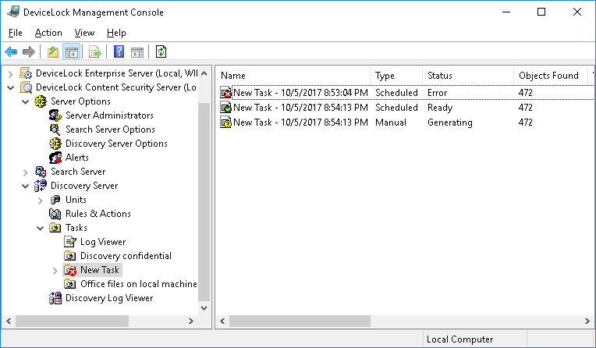The height and width of the screenshot is (348, 596).
Task: Open Help using the question mark icon
Action: [x=119, y=52]
